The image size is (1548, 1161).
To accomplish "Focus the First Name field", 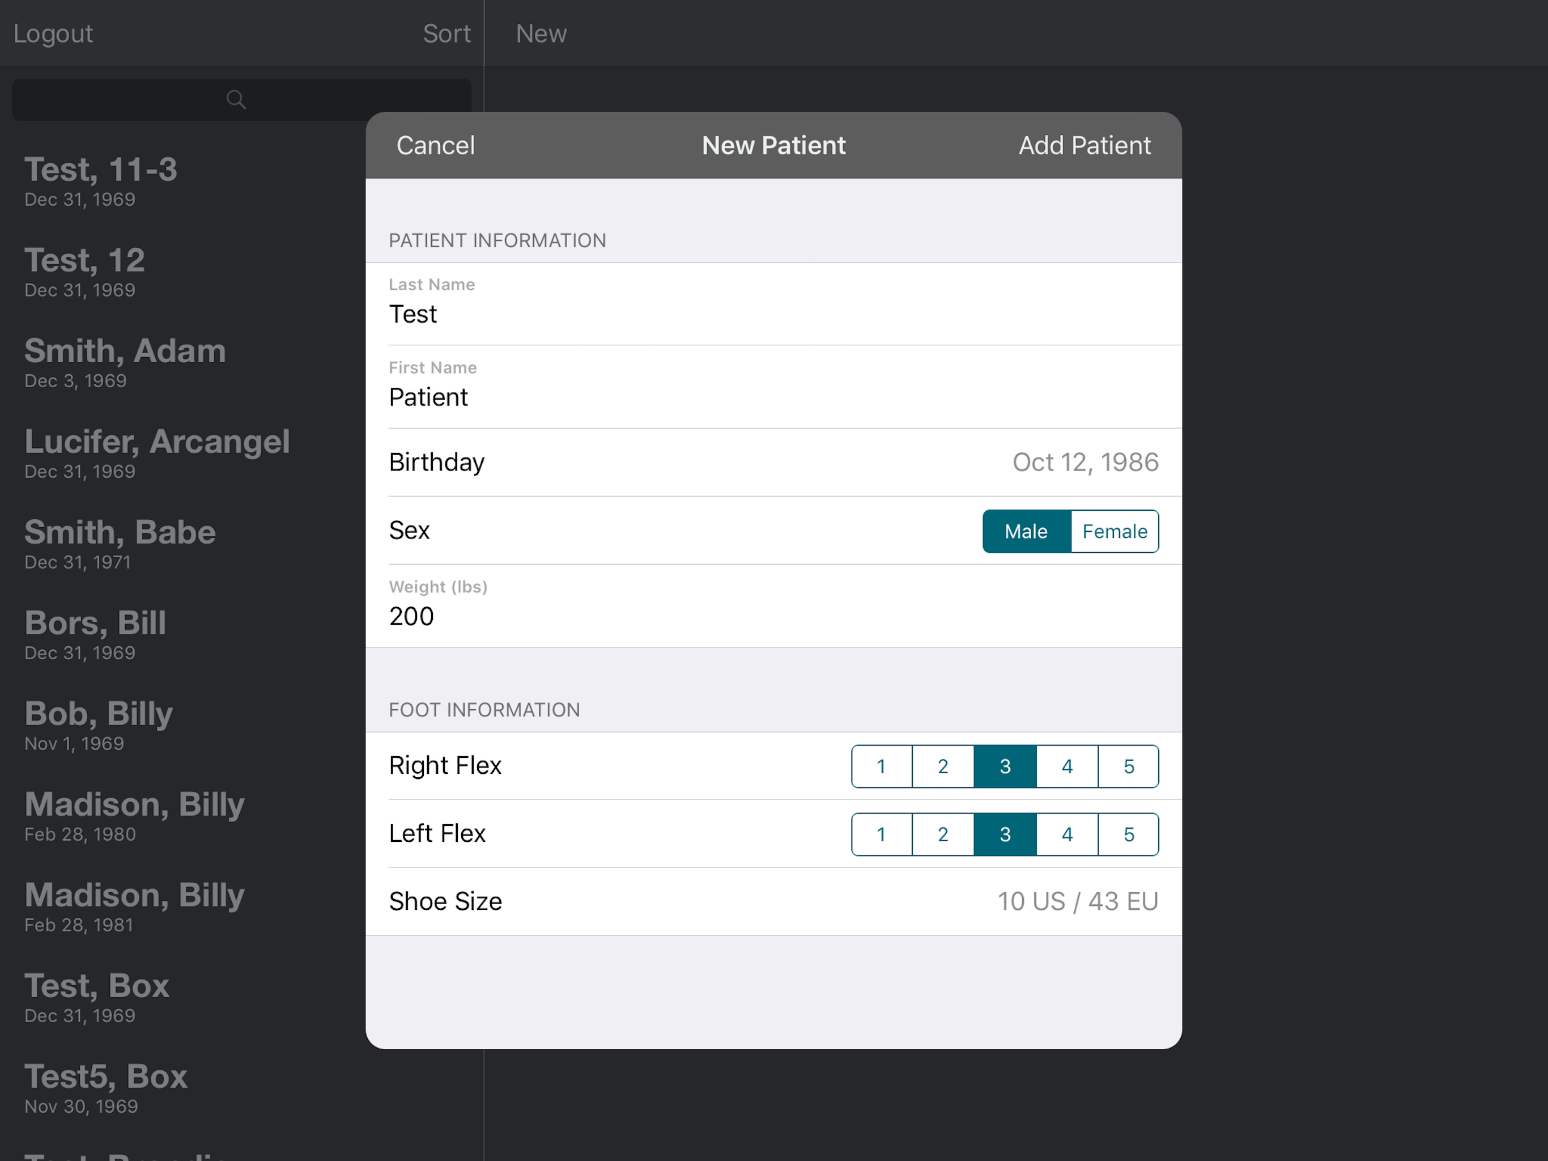I will (773, 387).
